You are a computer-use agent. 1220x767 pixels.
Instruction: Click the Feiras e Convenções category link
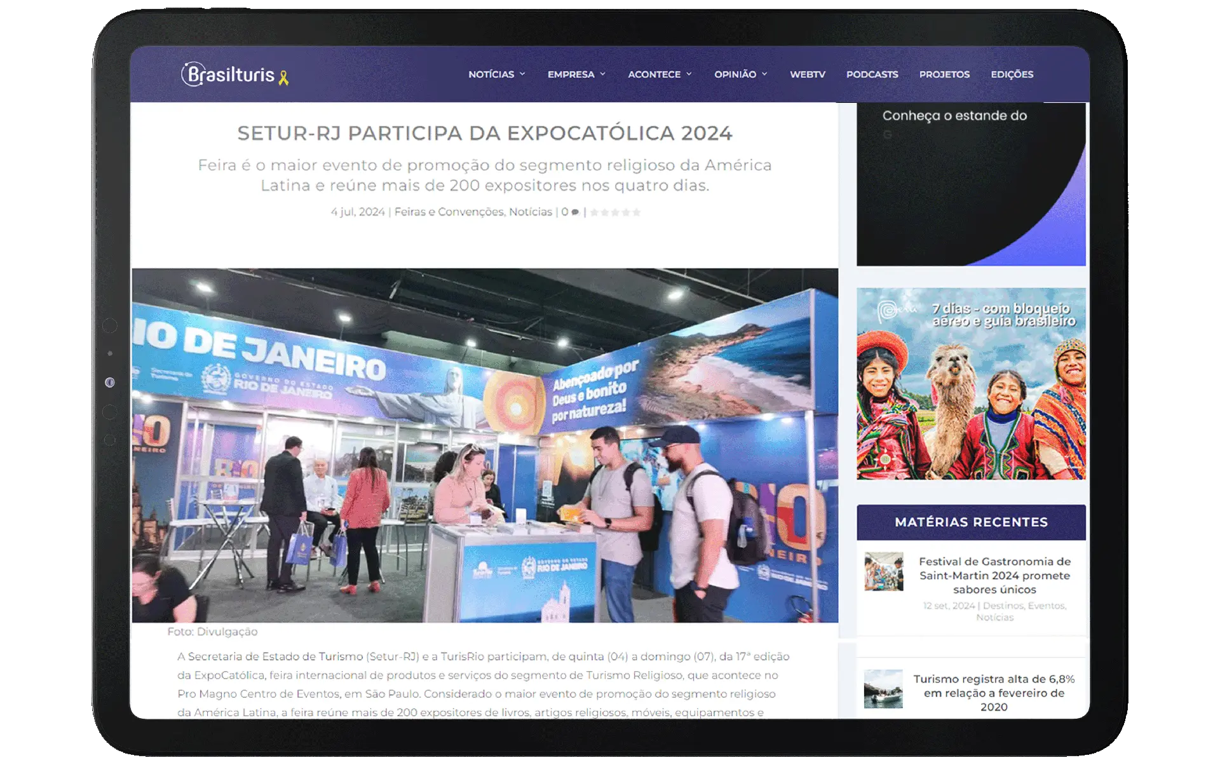(449, 212)
